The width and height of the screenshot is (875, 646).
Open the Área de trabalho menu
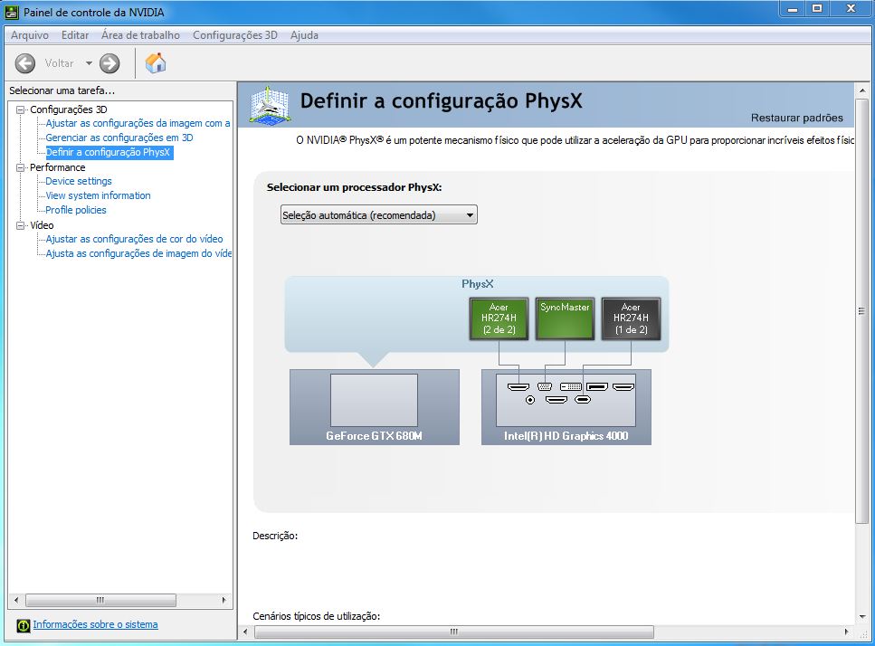(140, 35)
